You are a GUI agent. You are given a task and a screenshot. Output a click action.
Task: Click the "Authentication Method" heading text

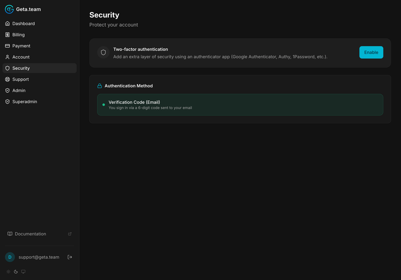click(129, 86)
